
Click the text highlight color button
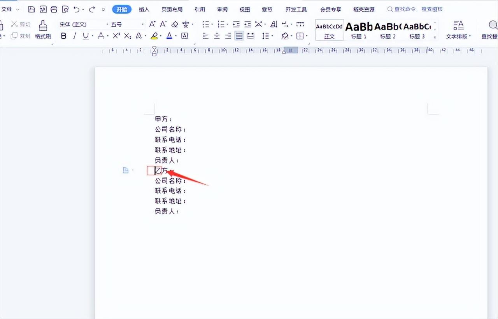click(154, 36)
